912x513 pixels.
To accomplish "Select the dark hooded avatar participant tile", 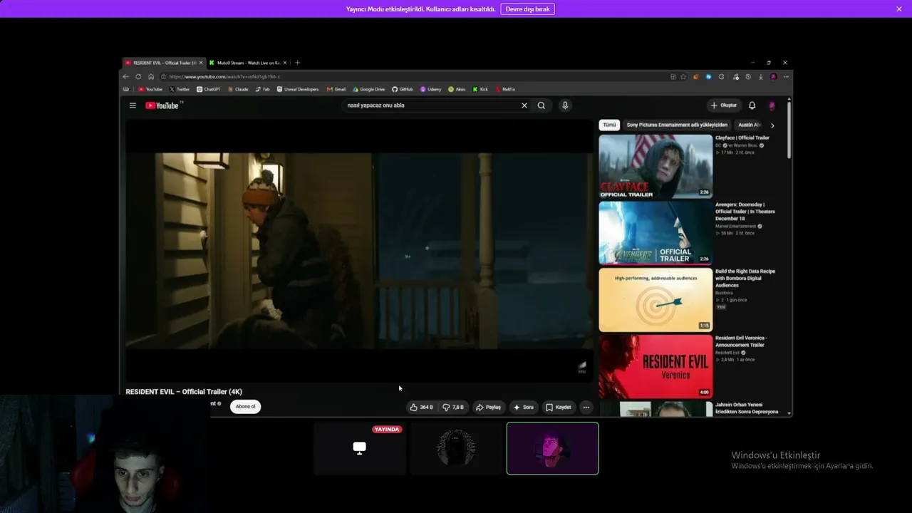I will [x=456, y=448].
